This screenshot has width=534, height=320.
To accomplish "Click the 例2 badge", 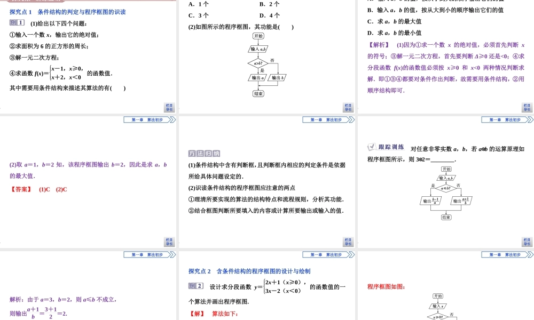I will click(x=196, y=286).
